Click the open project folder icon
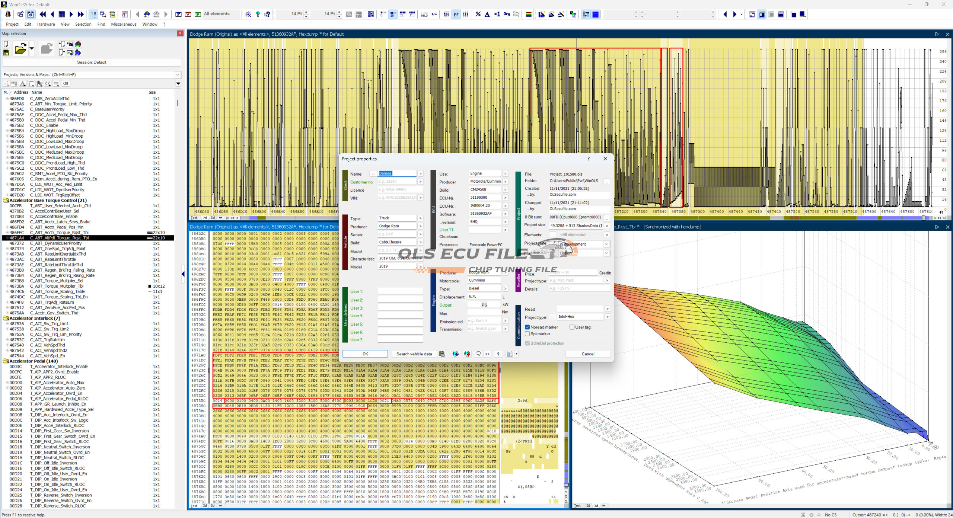953x518 pixels. (20, 48)
